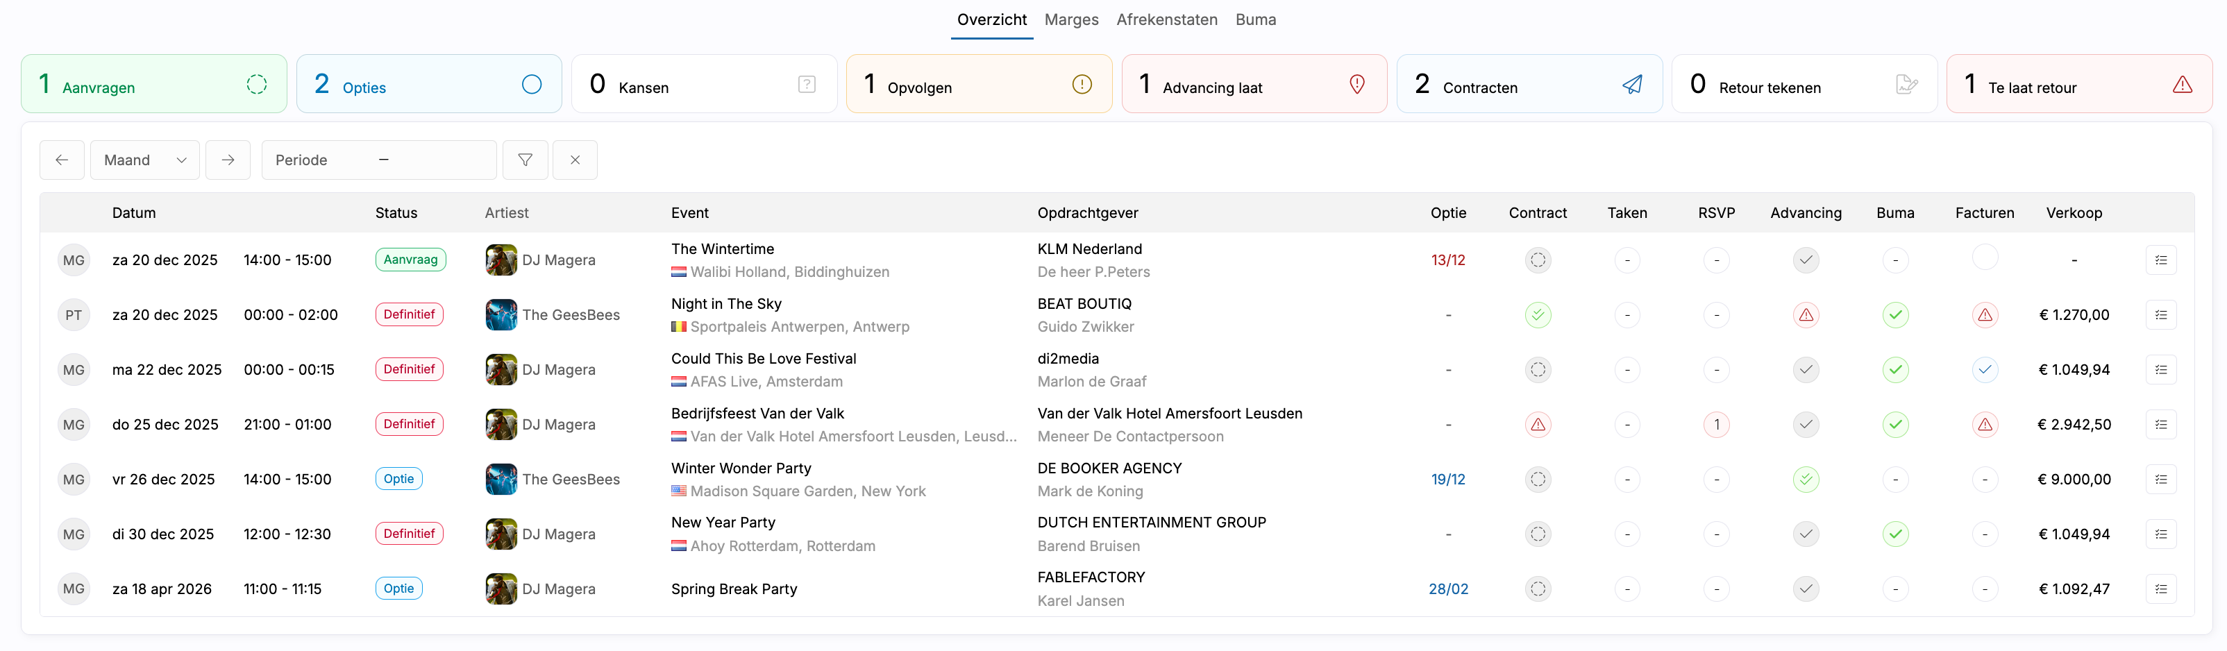The image size is (2227, 651).
Task: Click the Optie status badge for Winter Wonder Party
Action: 398,479
